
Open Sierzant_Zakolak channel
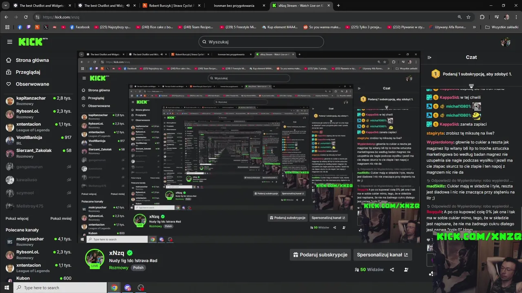(x=39, y=153)
